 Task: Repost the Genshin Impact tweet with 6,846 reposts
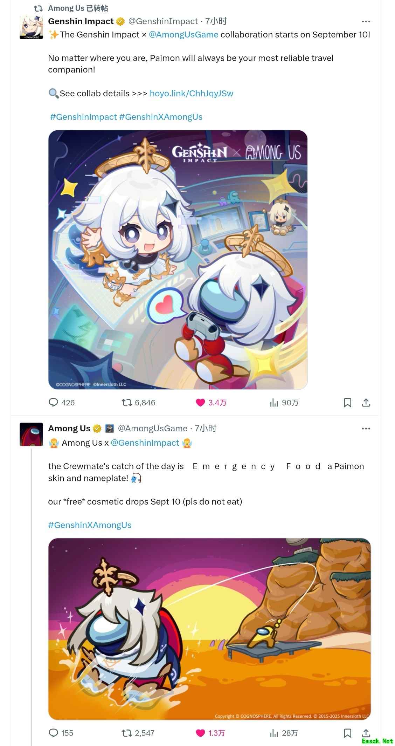138,403
